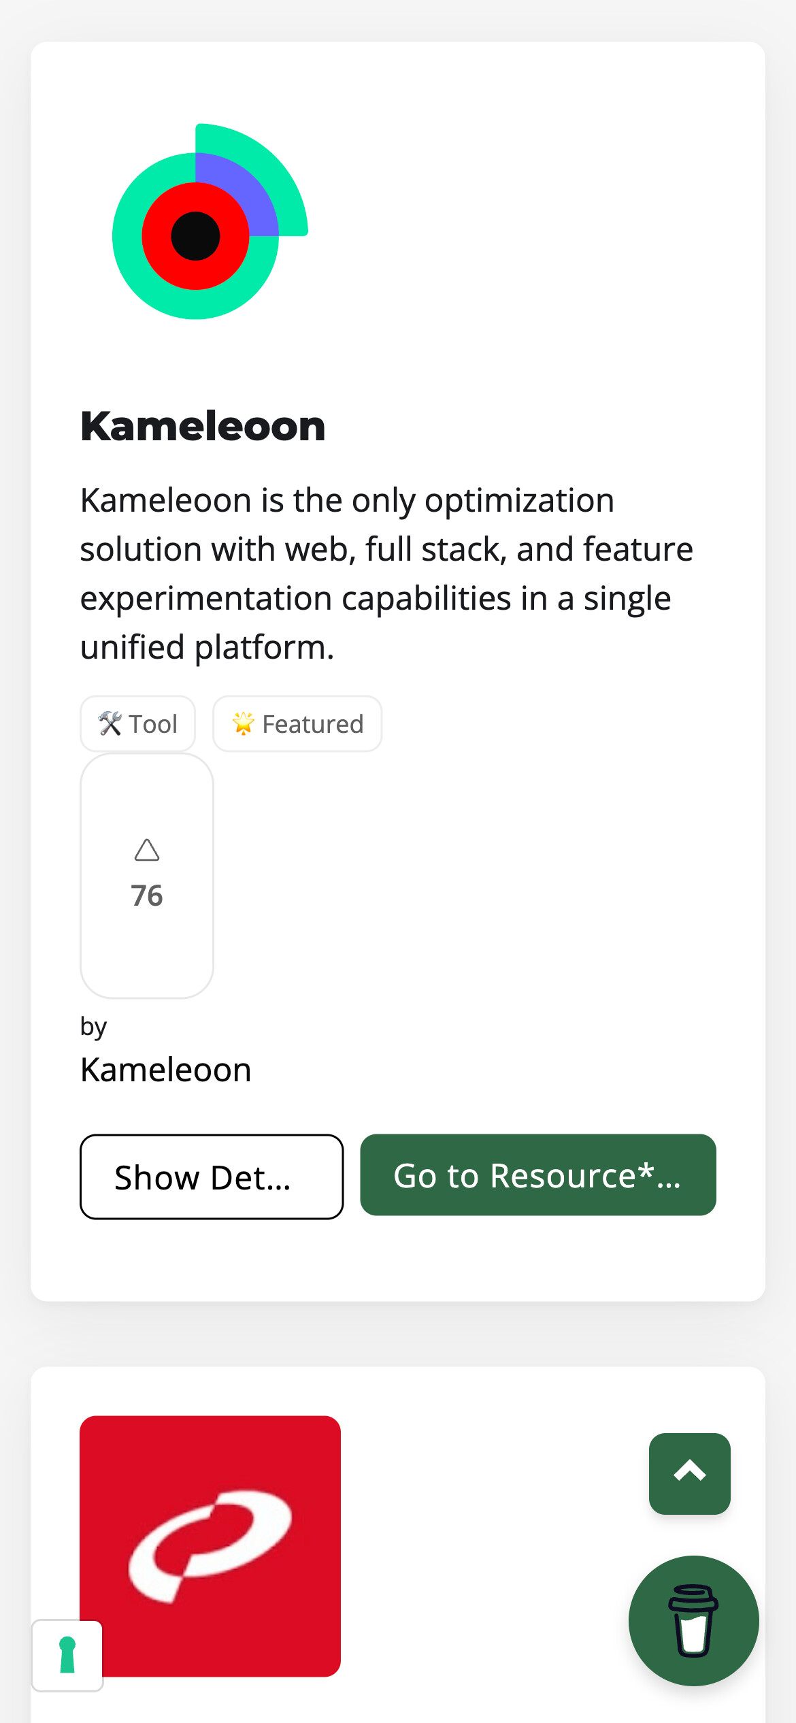Click the Kameleoon optimization description paragraph
Image resolution: width=796 pixels, height=1723 pixels.
tap(386, 574)
